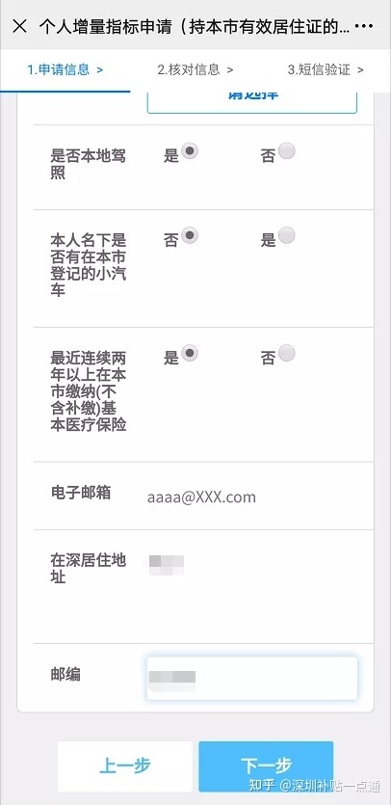Click the 下一步 button
Viewport: 391px width, 805px height.
[266, 766]
